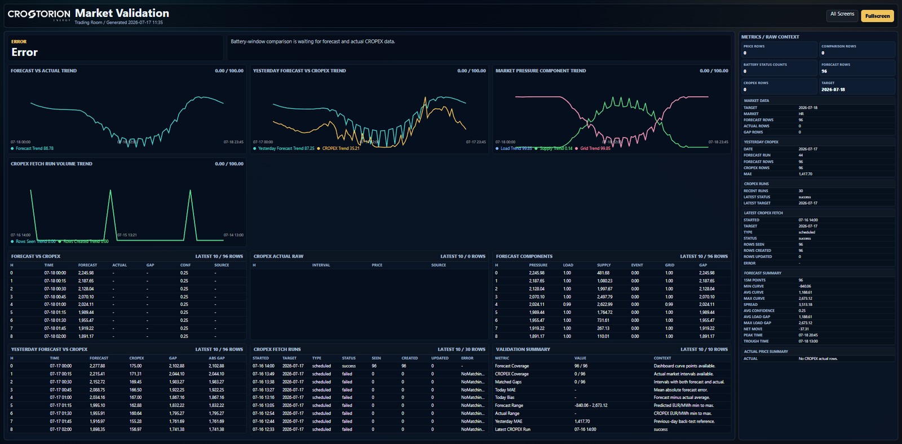Click the yellow CROPEX Trend 35.21 legend dot
The height and width of the screenshot is (444, 902).
(x=319, y=149)
